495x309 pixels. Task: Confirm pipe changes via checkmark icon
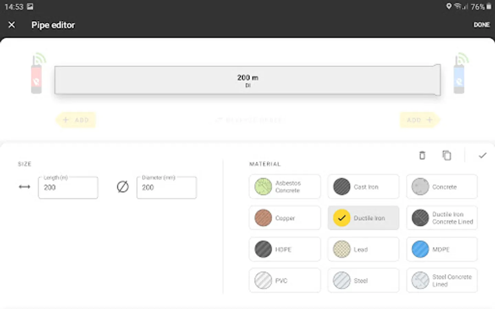tap(483, 155)
